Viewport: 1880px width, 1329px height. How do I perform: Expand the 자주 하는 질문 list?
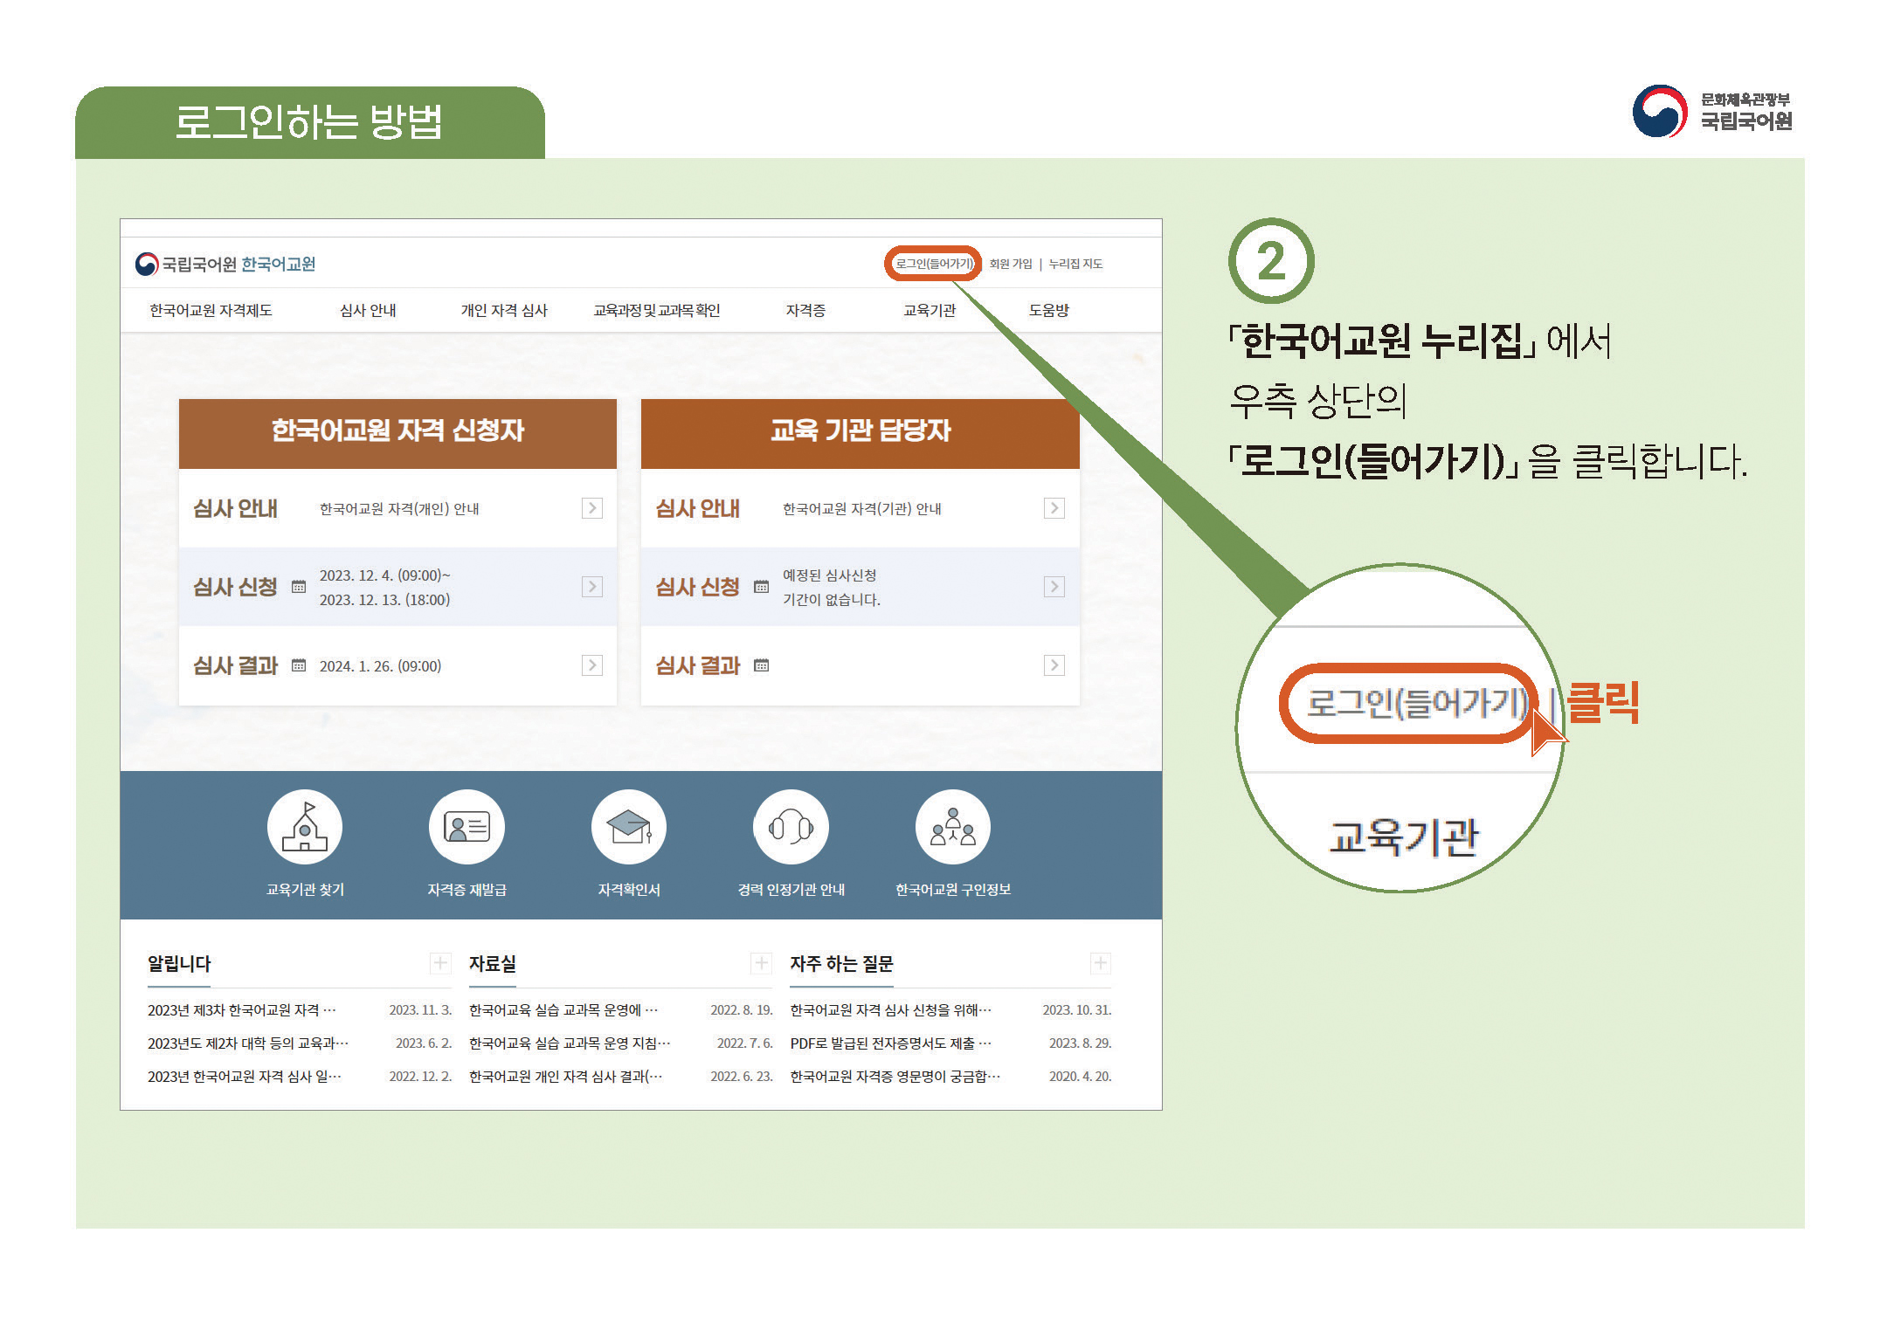point(1099,963)
